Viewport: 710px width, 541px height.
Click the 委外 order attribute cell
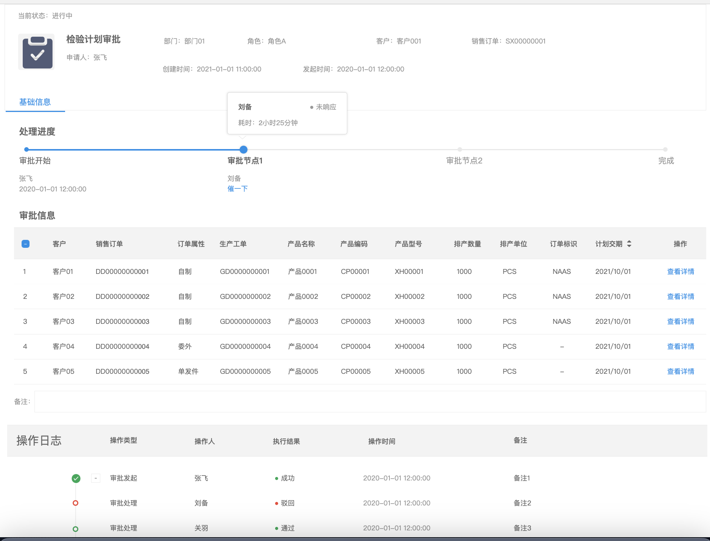point(185,347)
